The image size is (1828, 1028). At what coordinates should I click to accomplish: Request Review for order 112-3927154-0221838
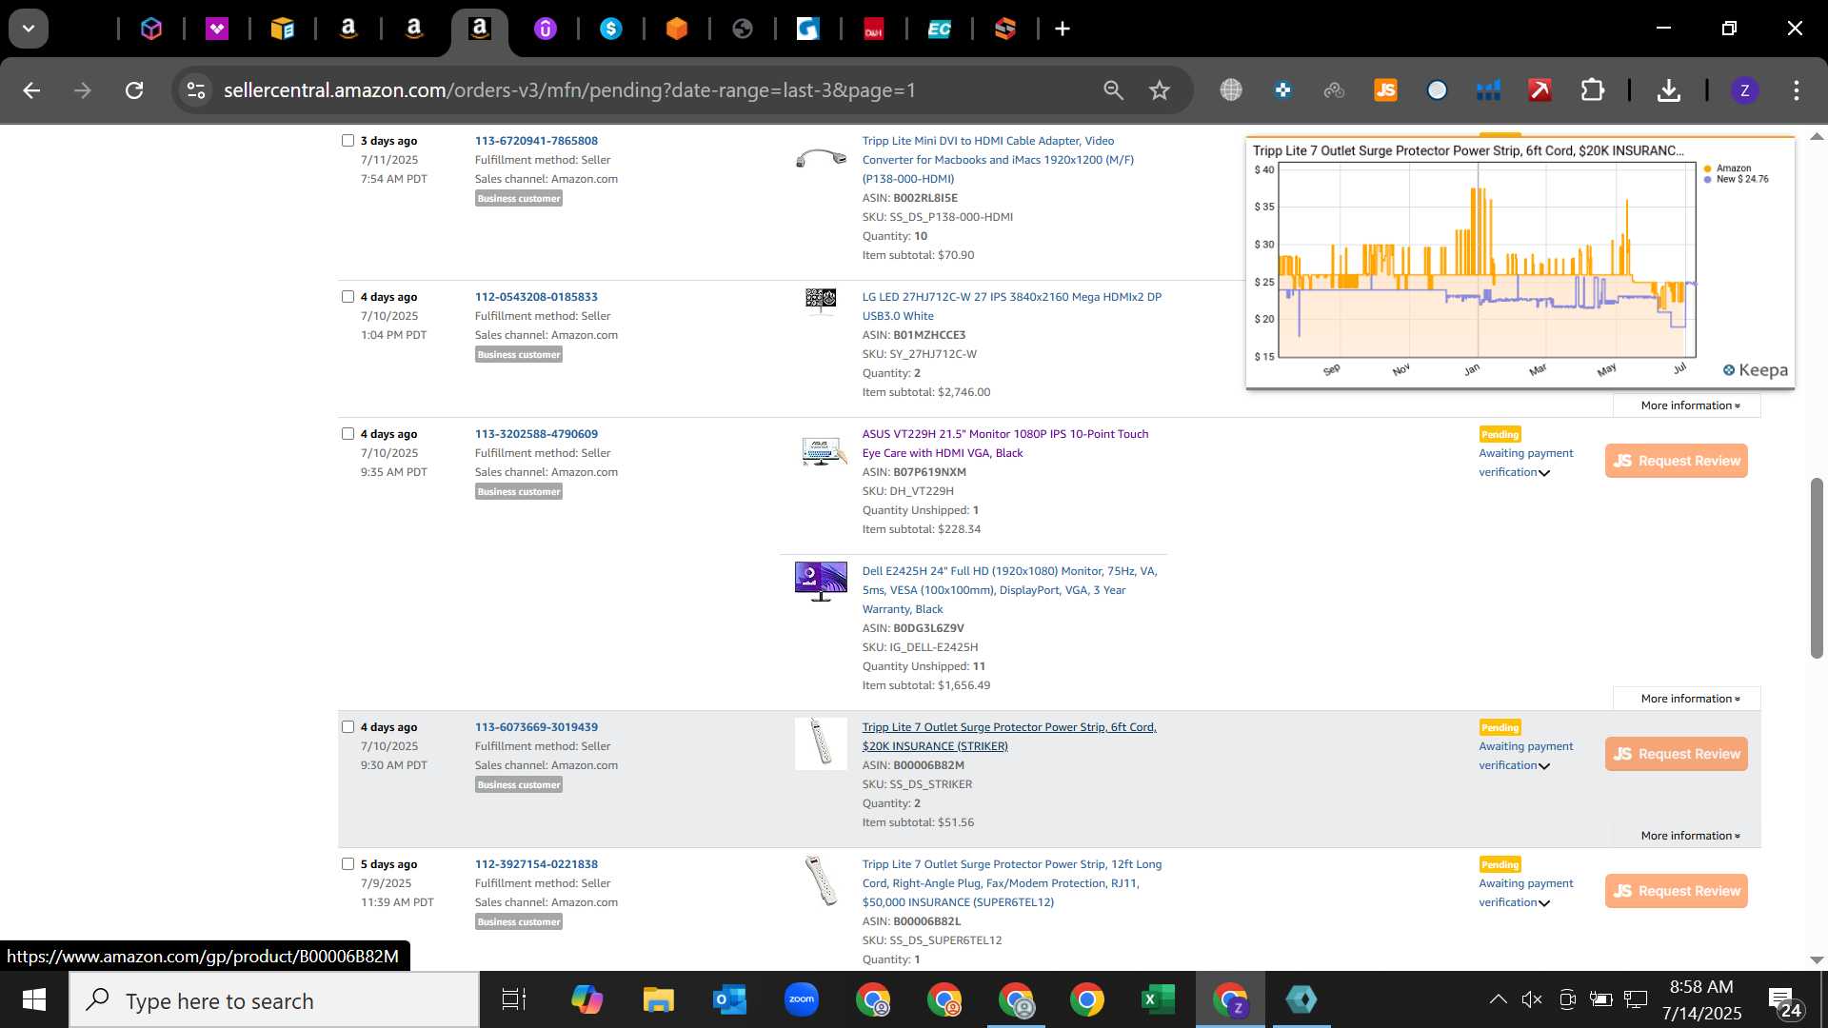1676,891
